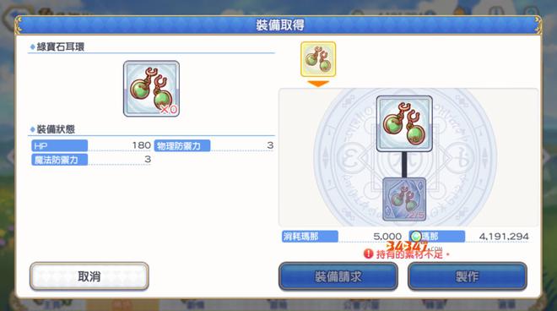
Task: Click the 裝備狀態 section heading
Action: [x=56, y=129]
